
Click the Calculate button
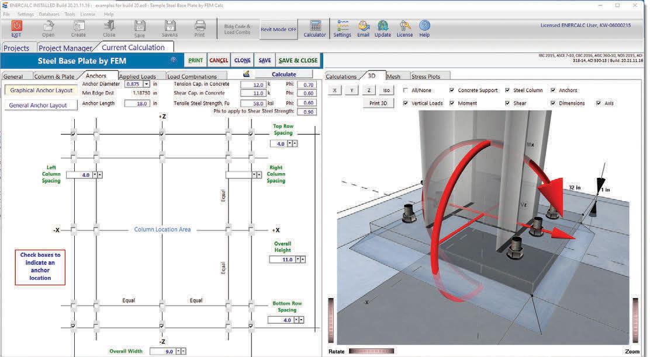[284, 74]
